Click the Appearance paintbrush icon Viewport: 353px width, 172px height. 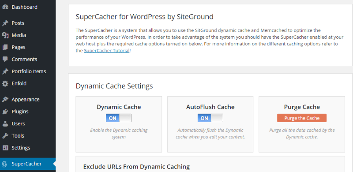pyautogui.click(x=5, y=100)
